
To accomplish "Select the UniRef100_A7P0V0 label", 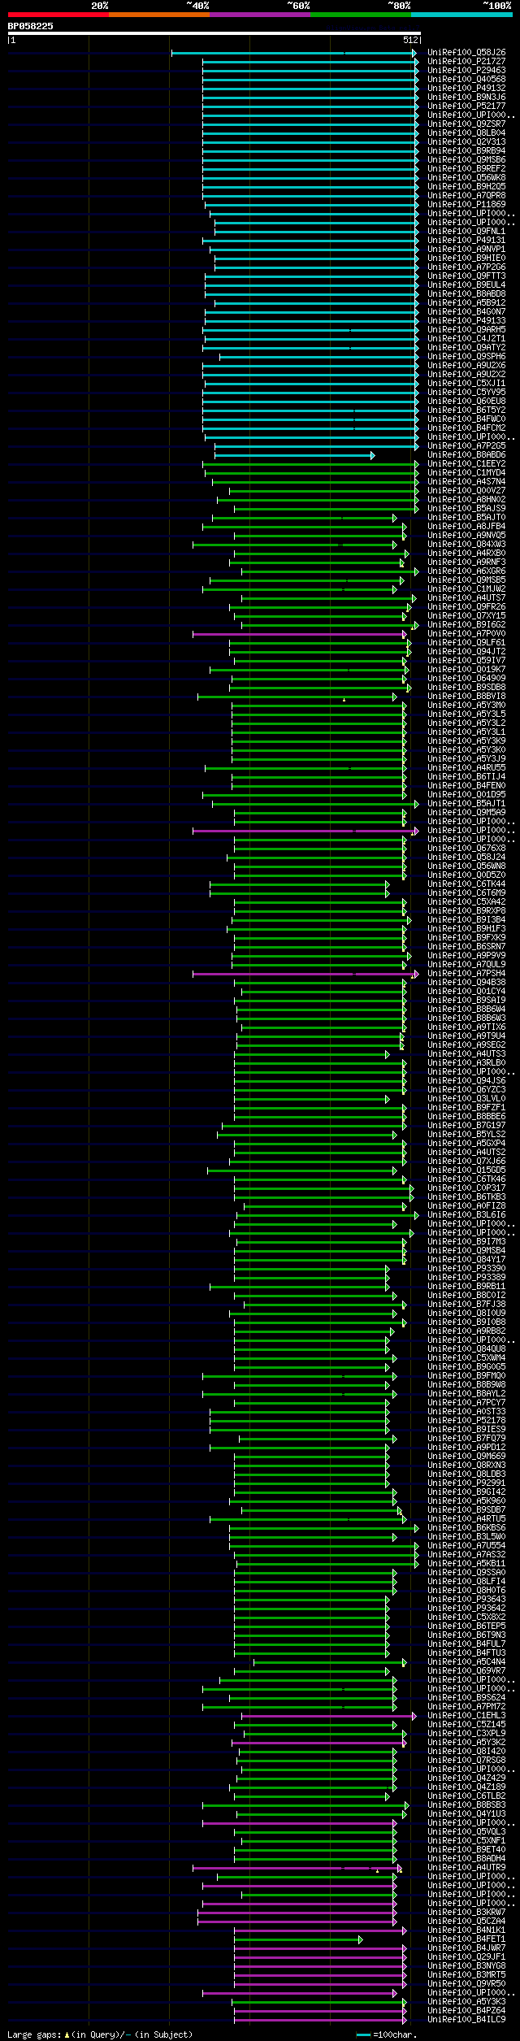I will pyautogui.click(x=466, y=633).
